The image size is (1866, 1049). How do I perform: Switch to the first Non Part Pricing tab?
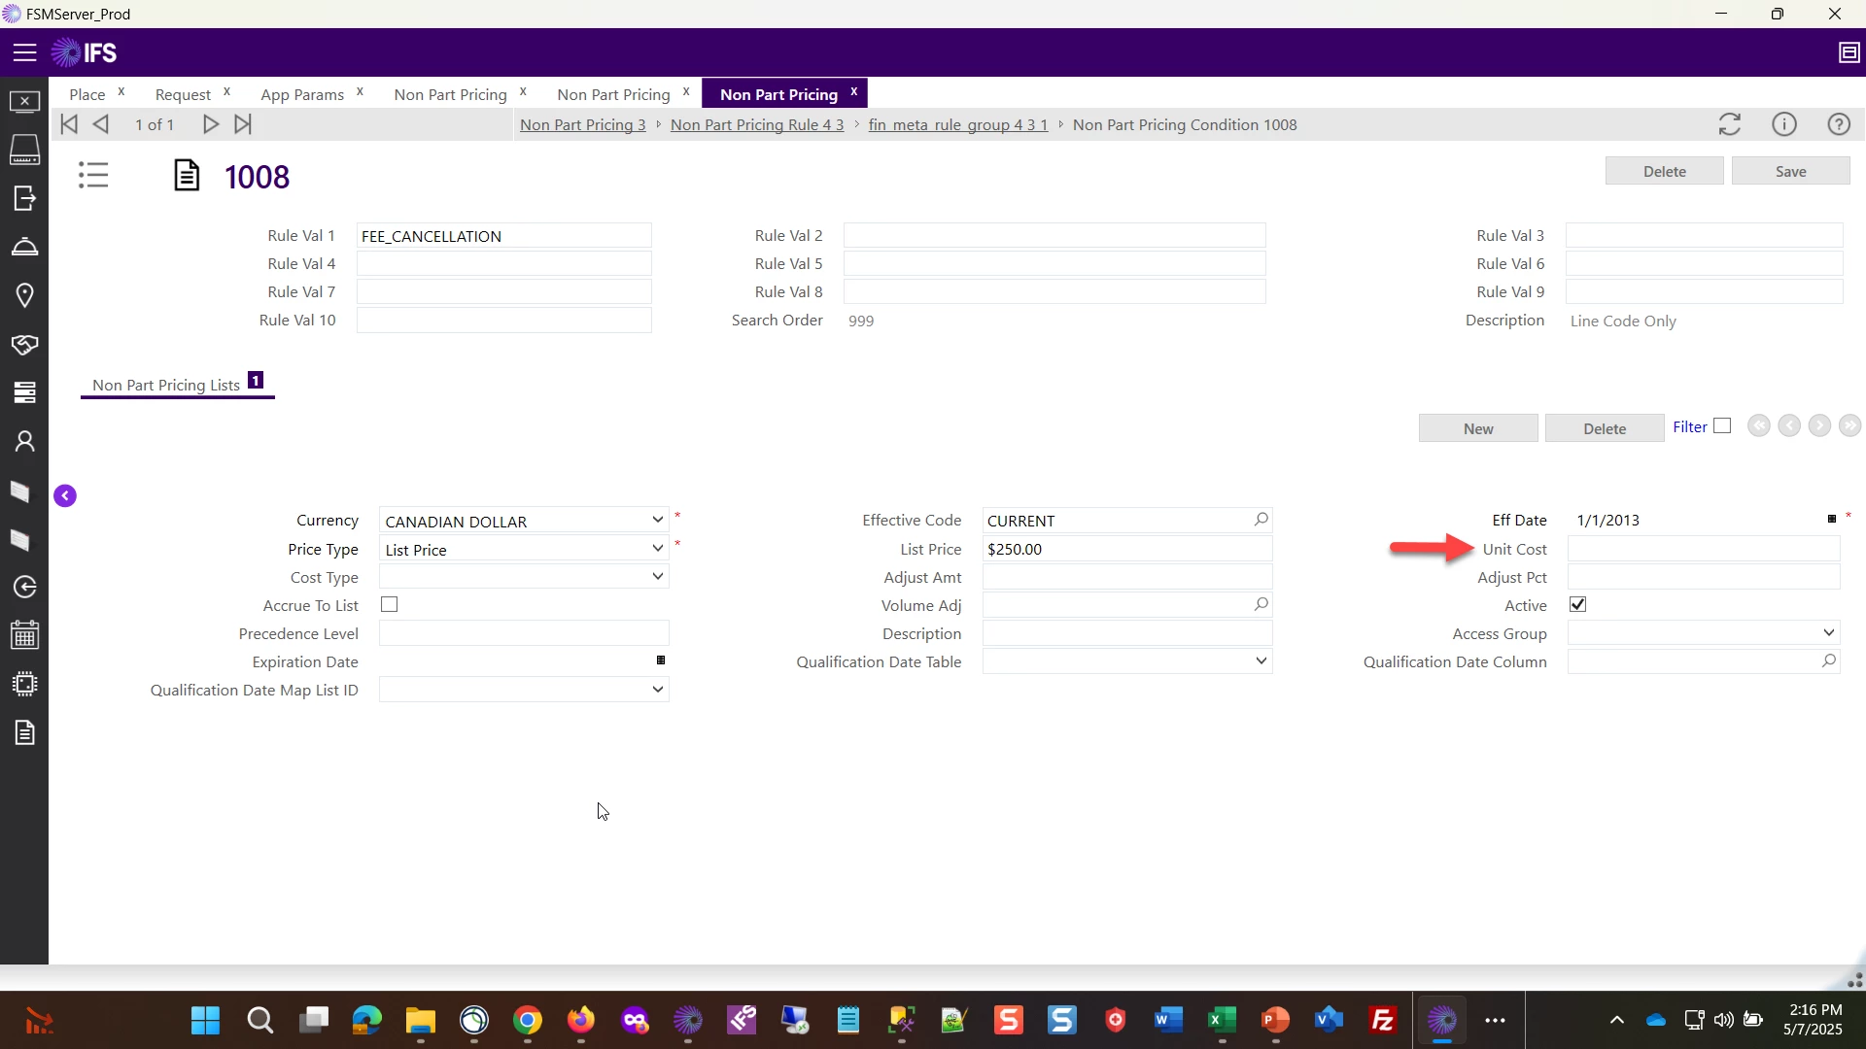coord(450,94)
